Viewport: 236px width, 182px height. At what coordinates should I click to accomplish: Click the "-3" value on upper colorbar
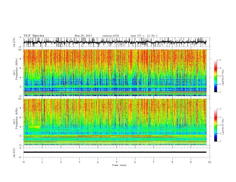click(x=220, y=60)
